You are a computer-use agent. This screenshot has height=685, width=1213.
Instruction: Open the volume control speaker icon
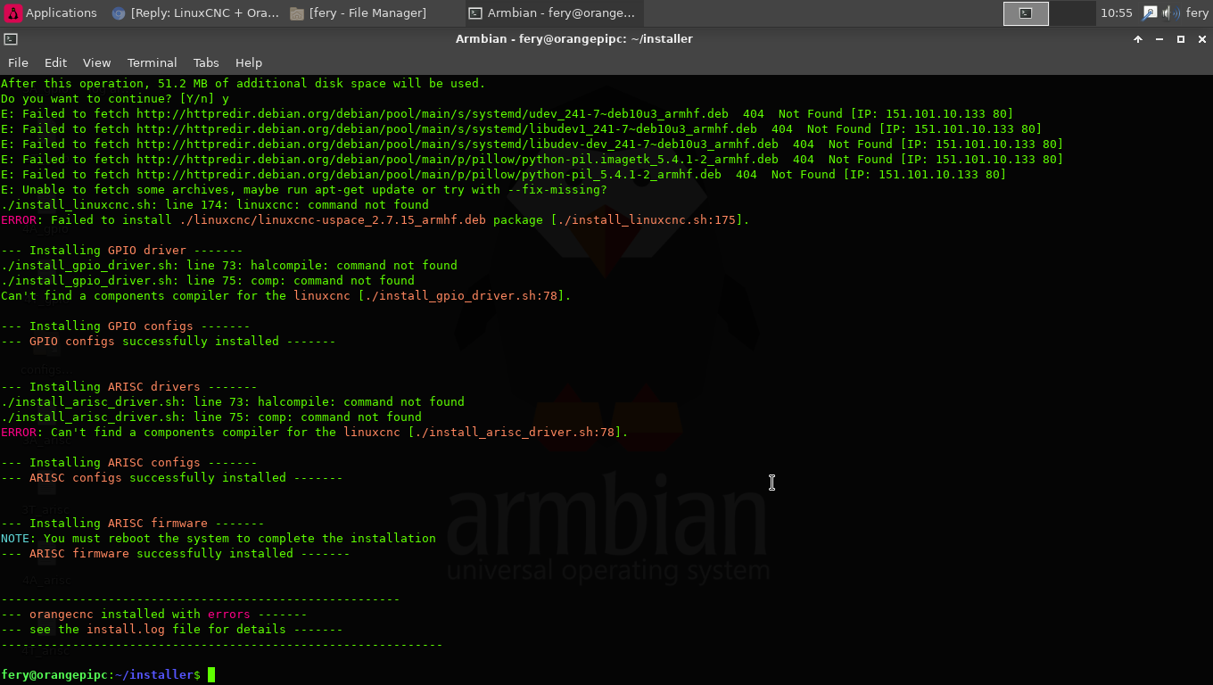(x=1170, y=12)
